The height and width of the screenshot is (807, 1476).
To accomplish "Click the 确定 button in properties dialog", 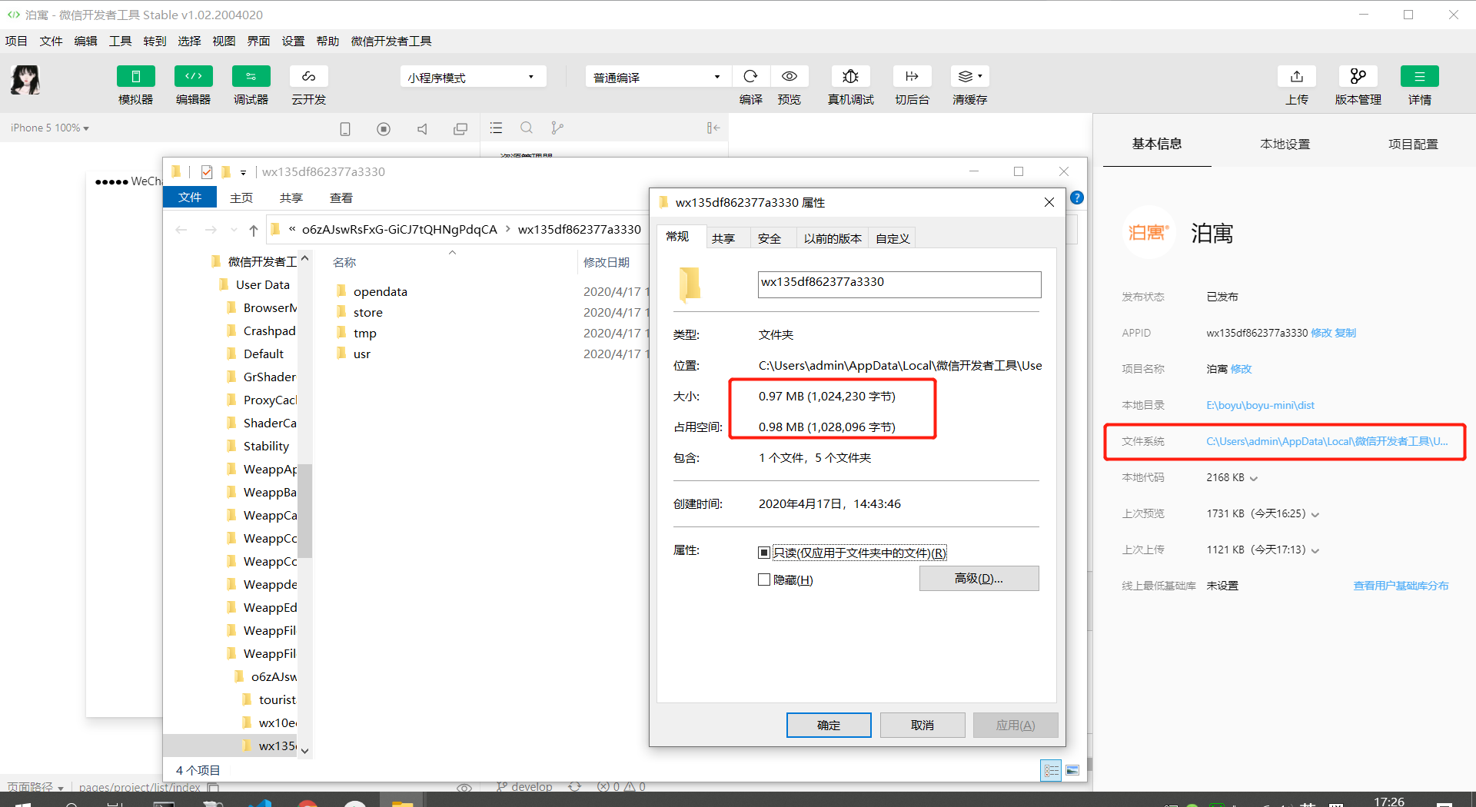I will point(829,725).
